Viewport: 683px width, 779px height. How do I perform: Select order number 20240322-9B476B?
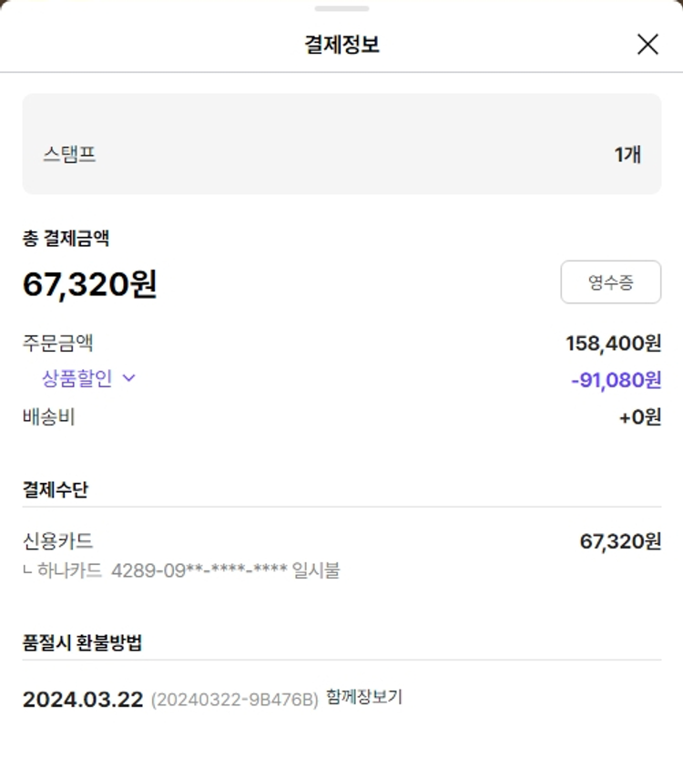pos(234,700)
